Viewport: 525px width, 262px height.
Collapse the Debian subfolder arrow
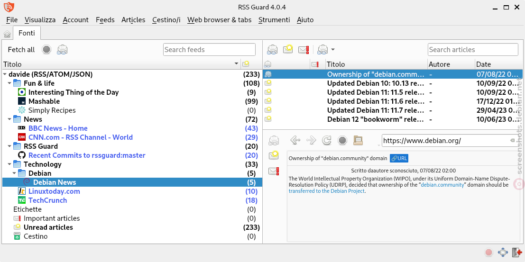tap(14, 174)
